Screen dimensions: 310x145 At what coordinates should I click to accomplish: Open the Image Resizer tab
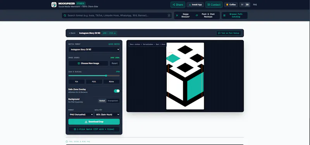[183, 15]
